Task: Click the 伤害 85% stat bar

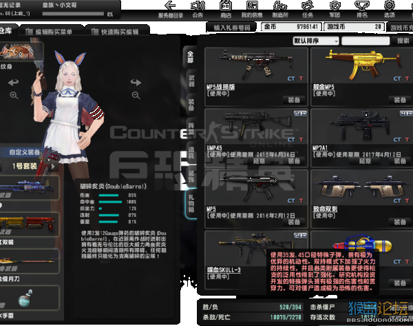Action: pos(109,196)
